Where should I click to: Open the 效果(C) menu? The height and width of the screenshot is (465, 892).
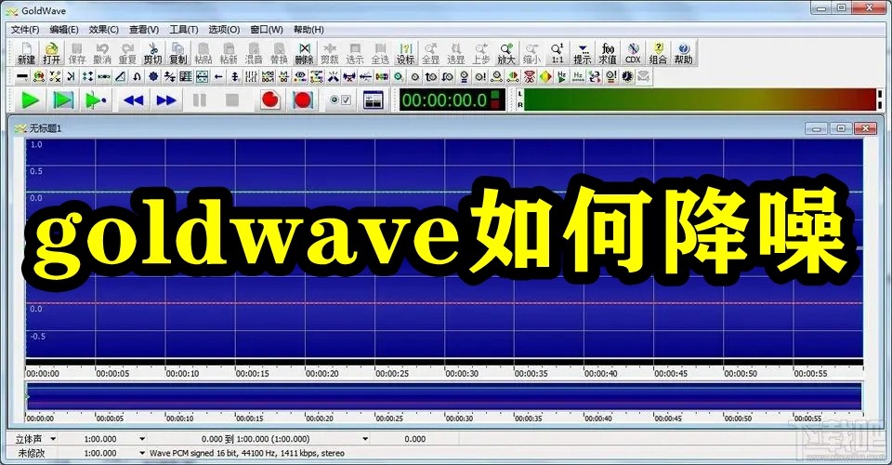103,30
